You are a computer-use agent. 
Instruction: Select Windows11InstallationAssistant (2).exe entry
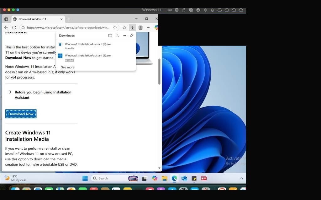pyautogui.click(x=96, y=46)
